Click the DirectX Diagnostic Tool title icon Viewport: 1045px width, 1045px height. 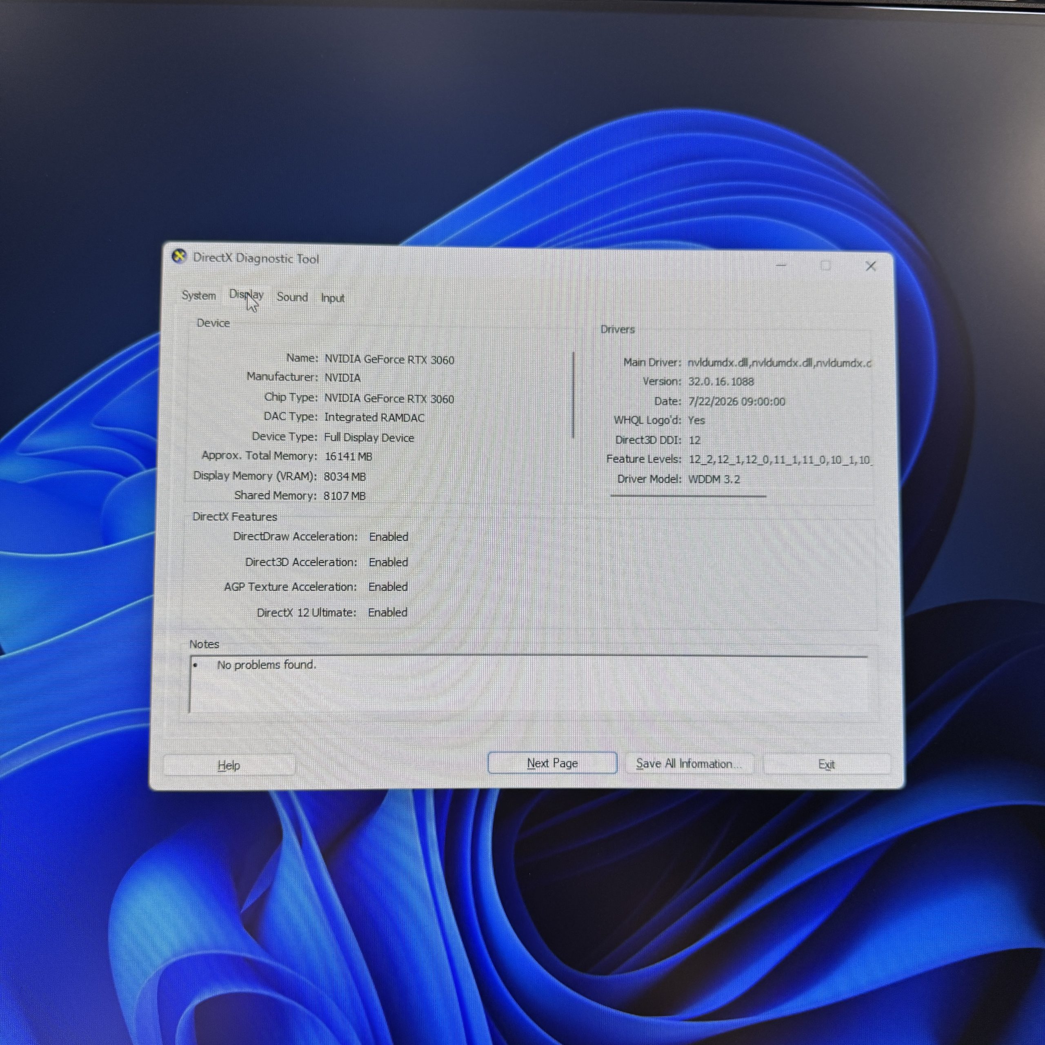179,256
